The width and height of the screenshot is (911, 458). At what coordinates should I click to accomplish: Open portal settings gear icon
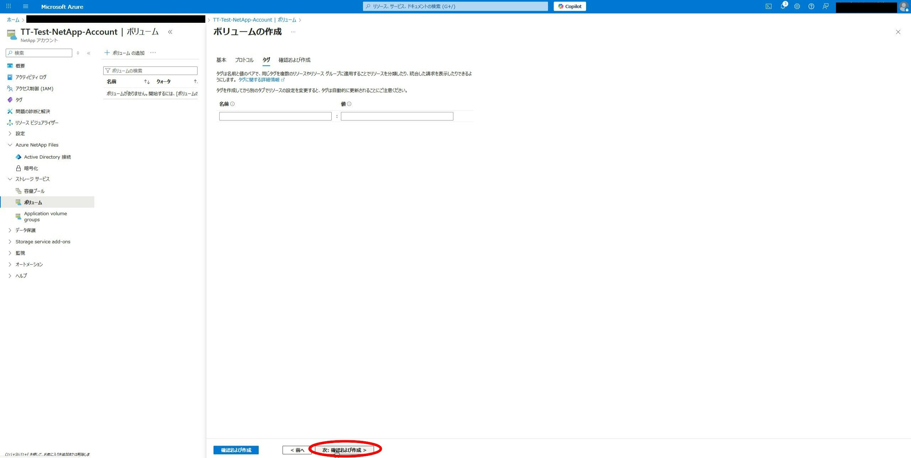coord(797,6)
